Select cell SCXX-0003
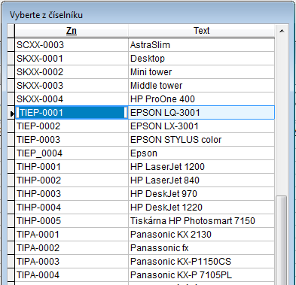 point(72,45)
